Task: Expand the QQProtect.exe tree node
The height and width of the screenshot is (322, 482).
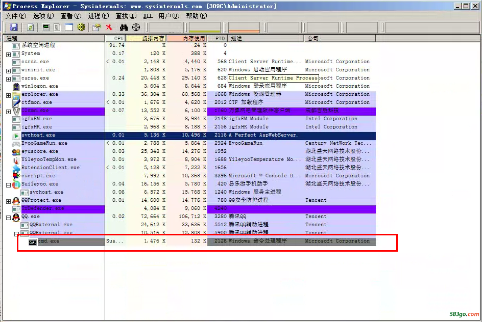Action: coord(8,201)
